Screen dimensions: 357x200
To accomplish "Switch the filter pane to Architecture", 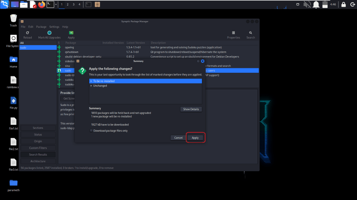I will pyautogui.click(x=38, y=161).
